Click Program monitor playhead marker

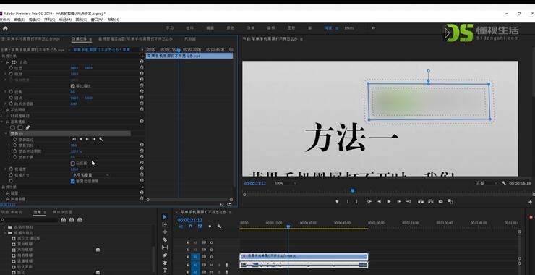[353, 190]
